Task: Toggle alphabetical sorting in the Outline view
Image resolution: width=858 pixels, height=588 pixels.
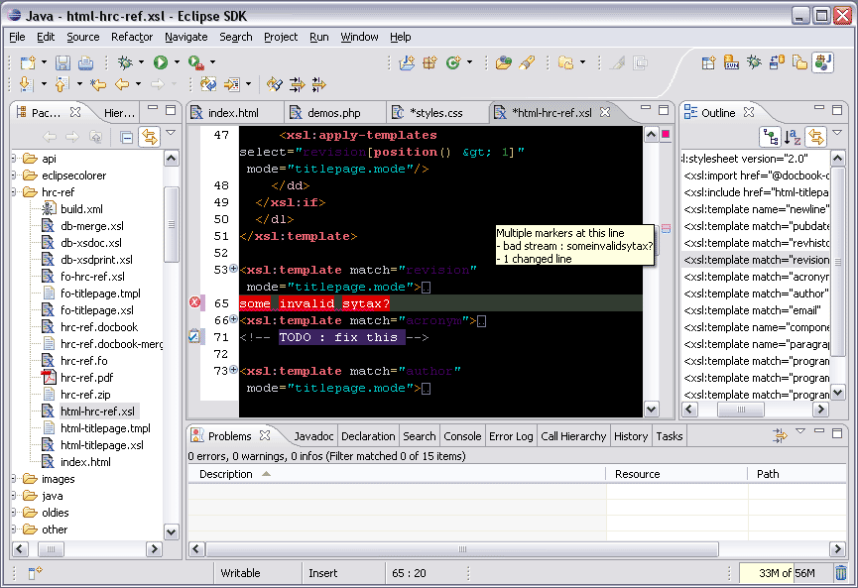Action: coord(792,136)
